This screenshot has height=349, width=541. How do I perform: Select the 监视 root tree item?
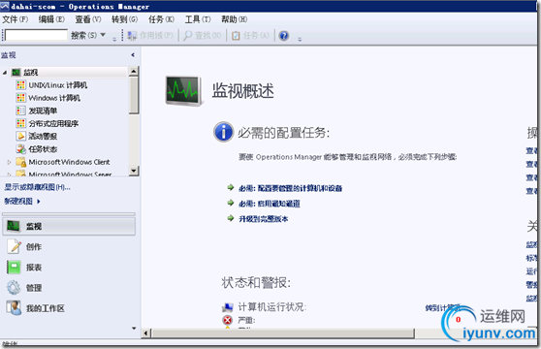[x=30, y=73]
